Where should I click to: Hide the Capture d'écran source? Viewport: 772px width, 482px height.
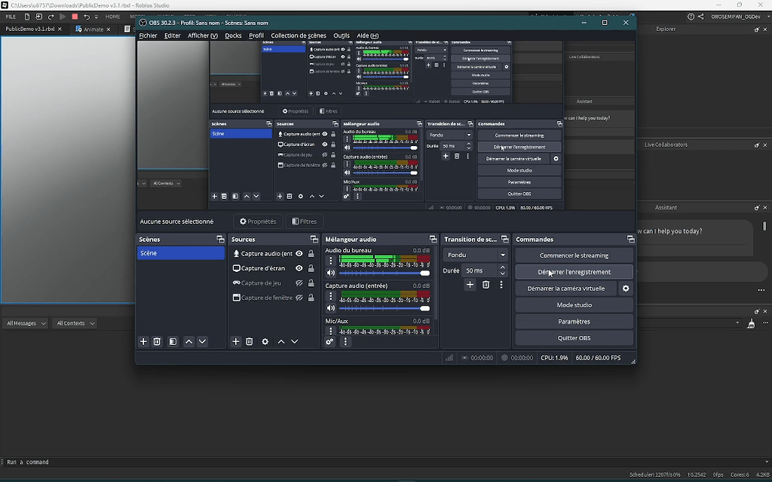(299, 269)
